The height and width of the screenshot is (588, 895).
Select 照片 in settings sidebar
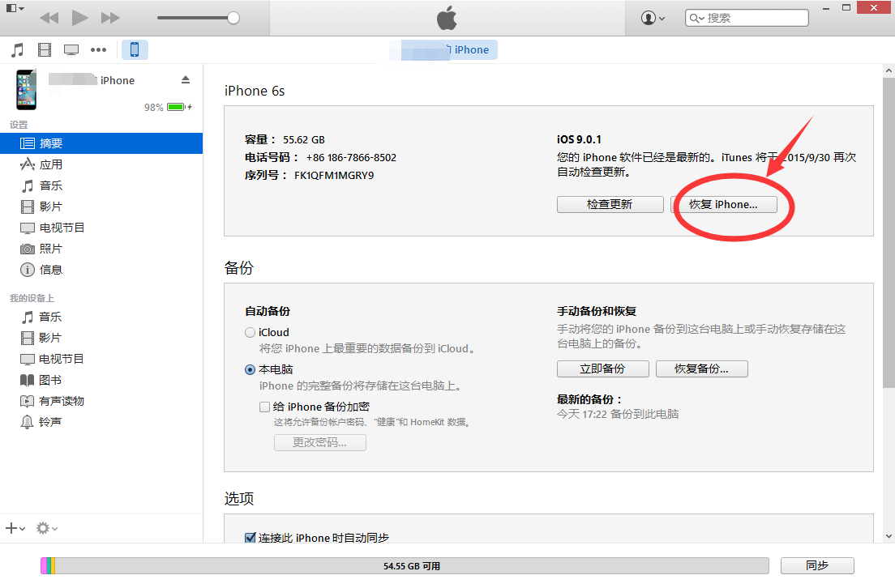click(x=101, y=249)
